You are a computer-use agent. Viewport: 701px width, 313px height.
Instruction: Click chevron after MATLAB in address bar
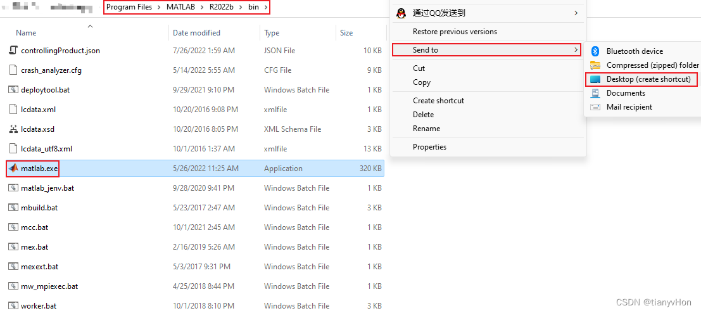[203, 8]
